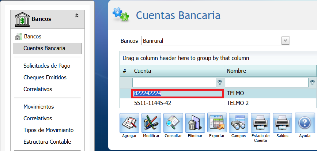
Task: Click the Nombre filter input field
Action: point(267,83)
